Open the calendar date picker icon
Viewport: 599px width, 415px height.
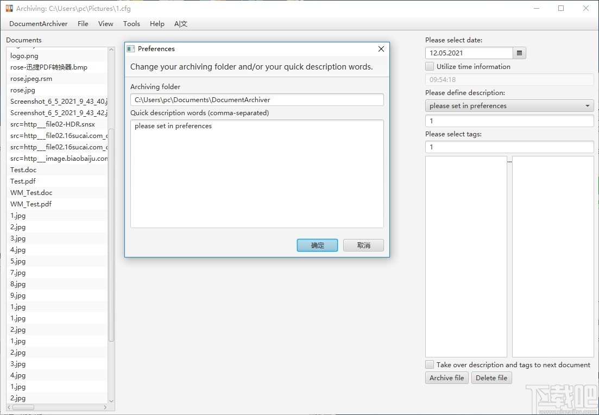[519, 53]
